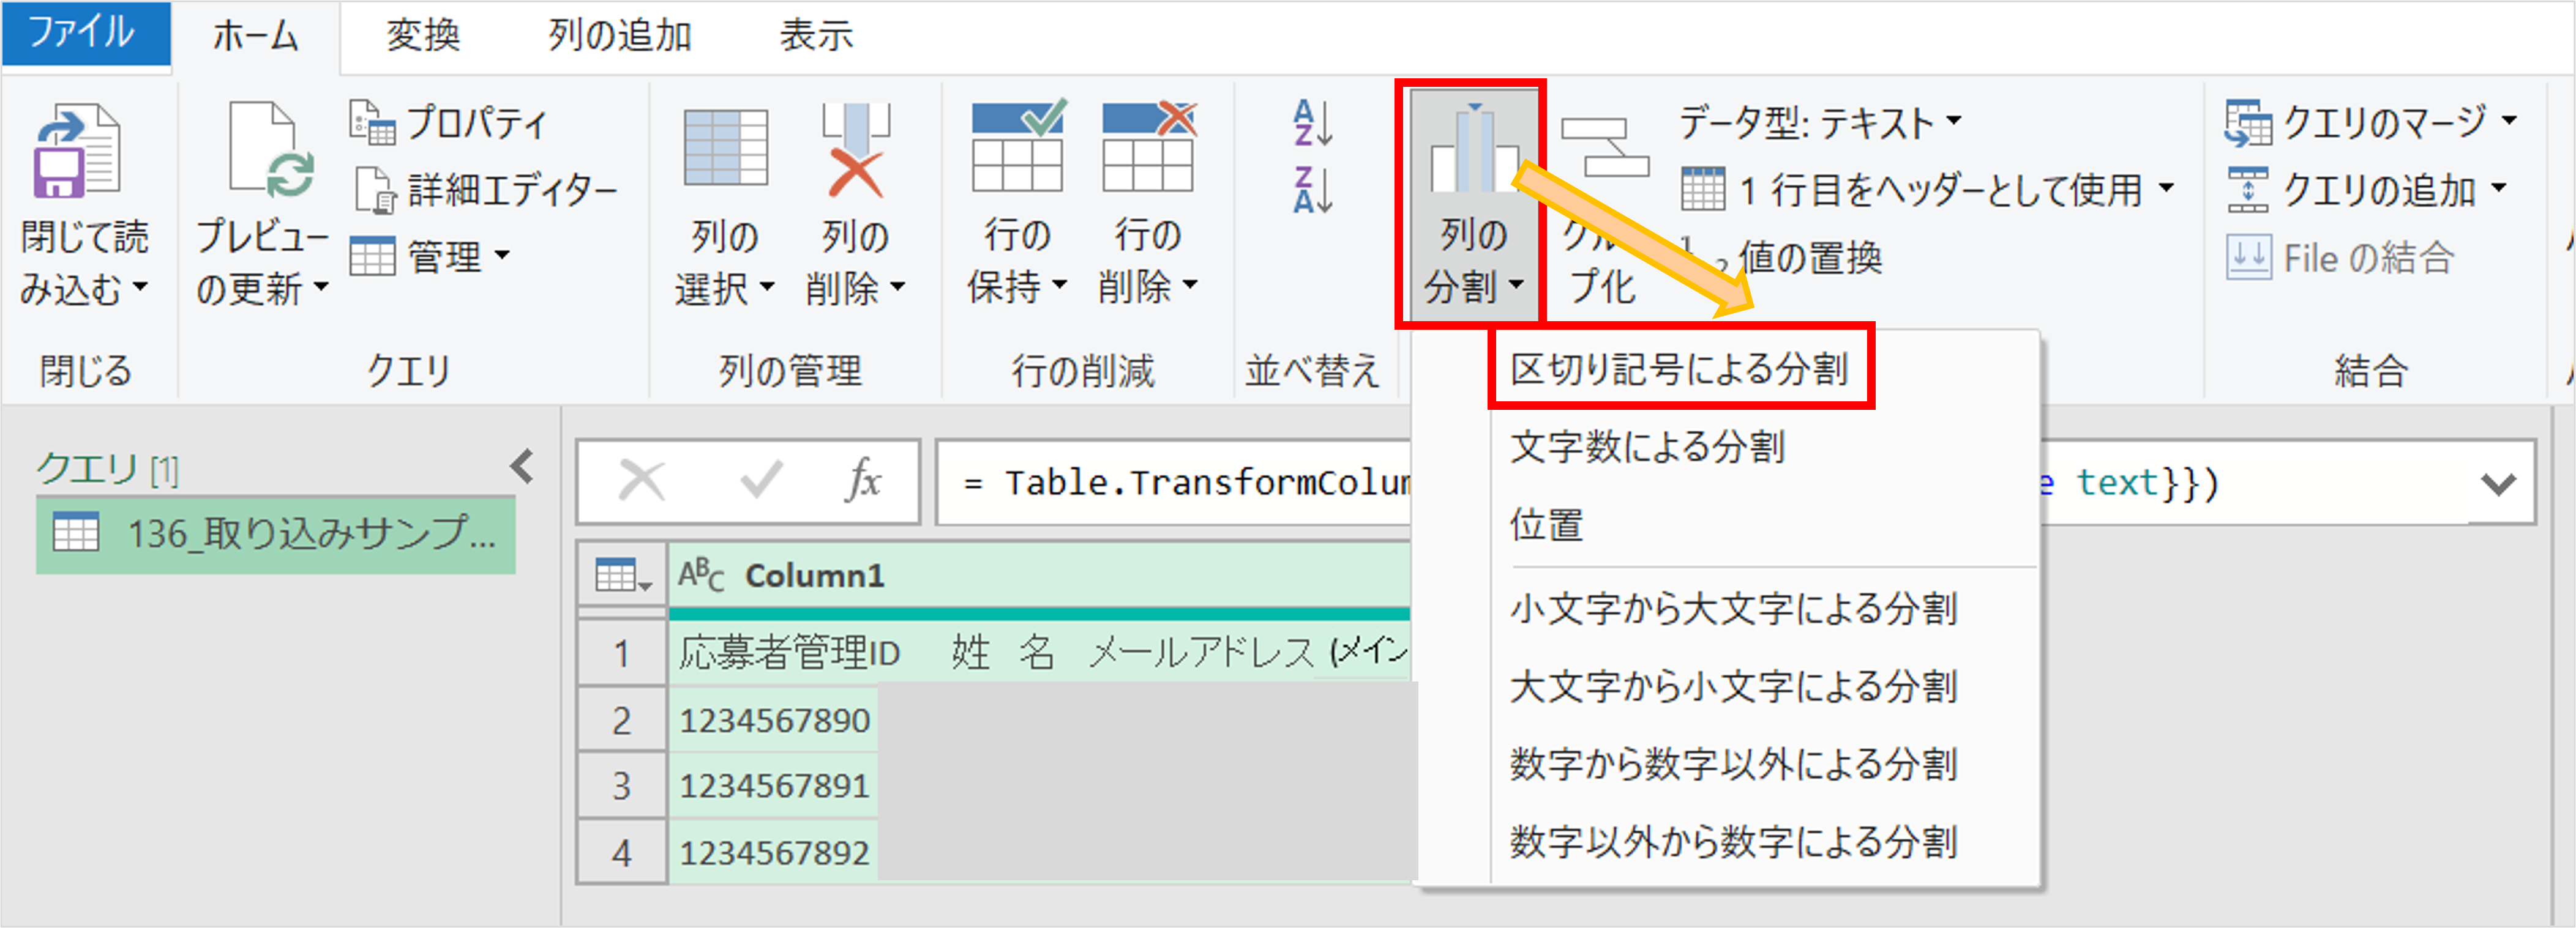
Task: Collapse the クエリ pane with the chevron
Action: (522, 467)
